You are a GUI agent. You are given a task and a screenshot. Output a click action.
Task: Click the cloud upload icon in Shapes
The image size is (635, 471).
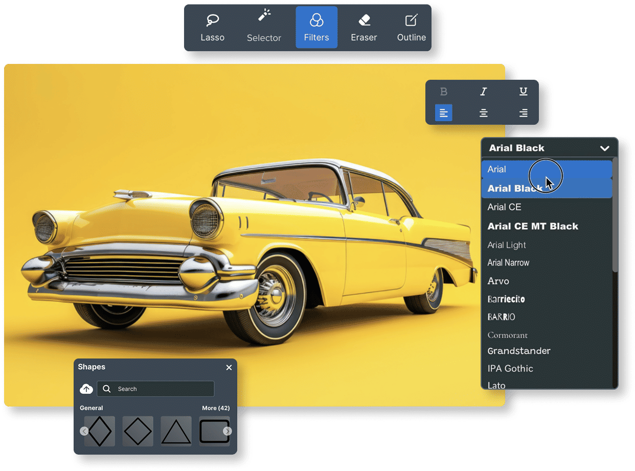coord(86,389)
